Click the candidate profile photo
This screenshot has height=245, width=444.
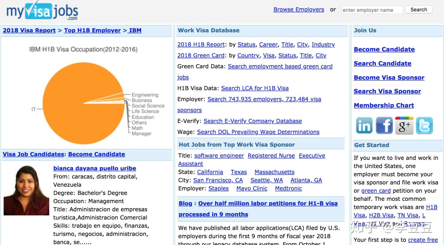26,190
